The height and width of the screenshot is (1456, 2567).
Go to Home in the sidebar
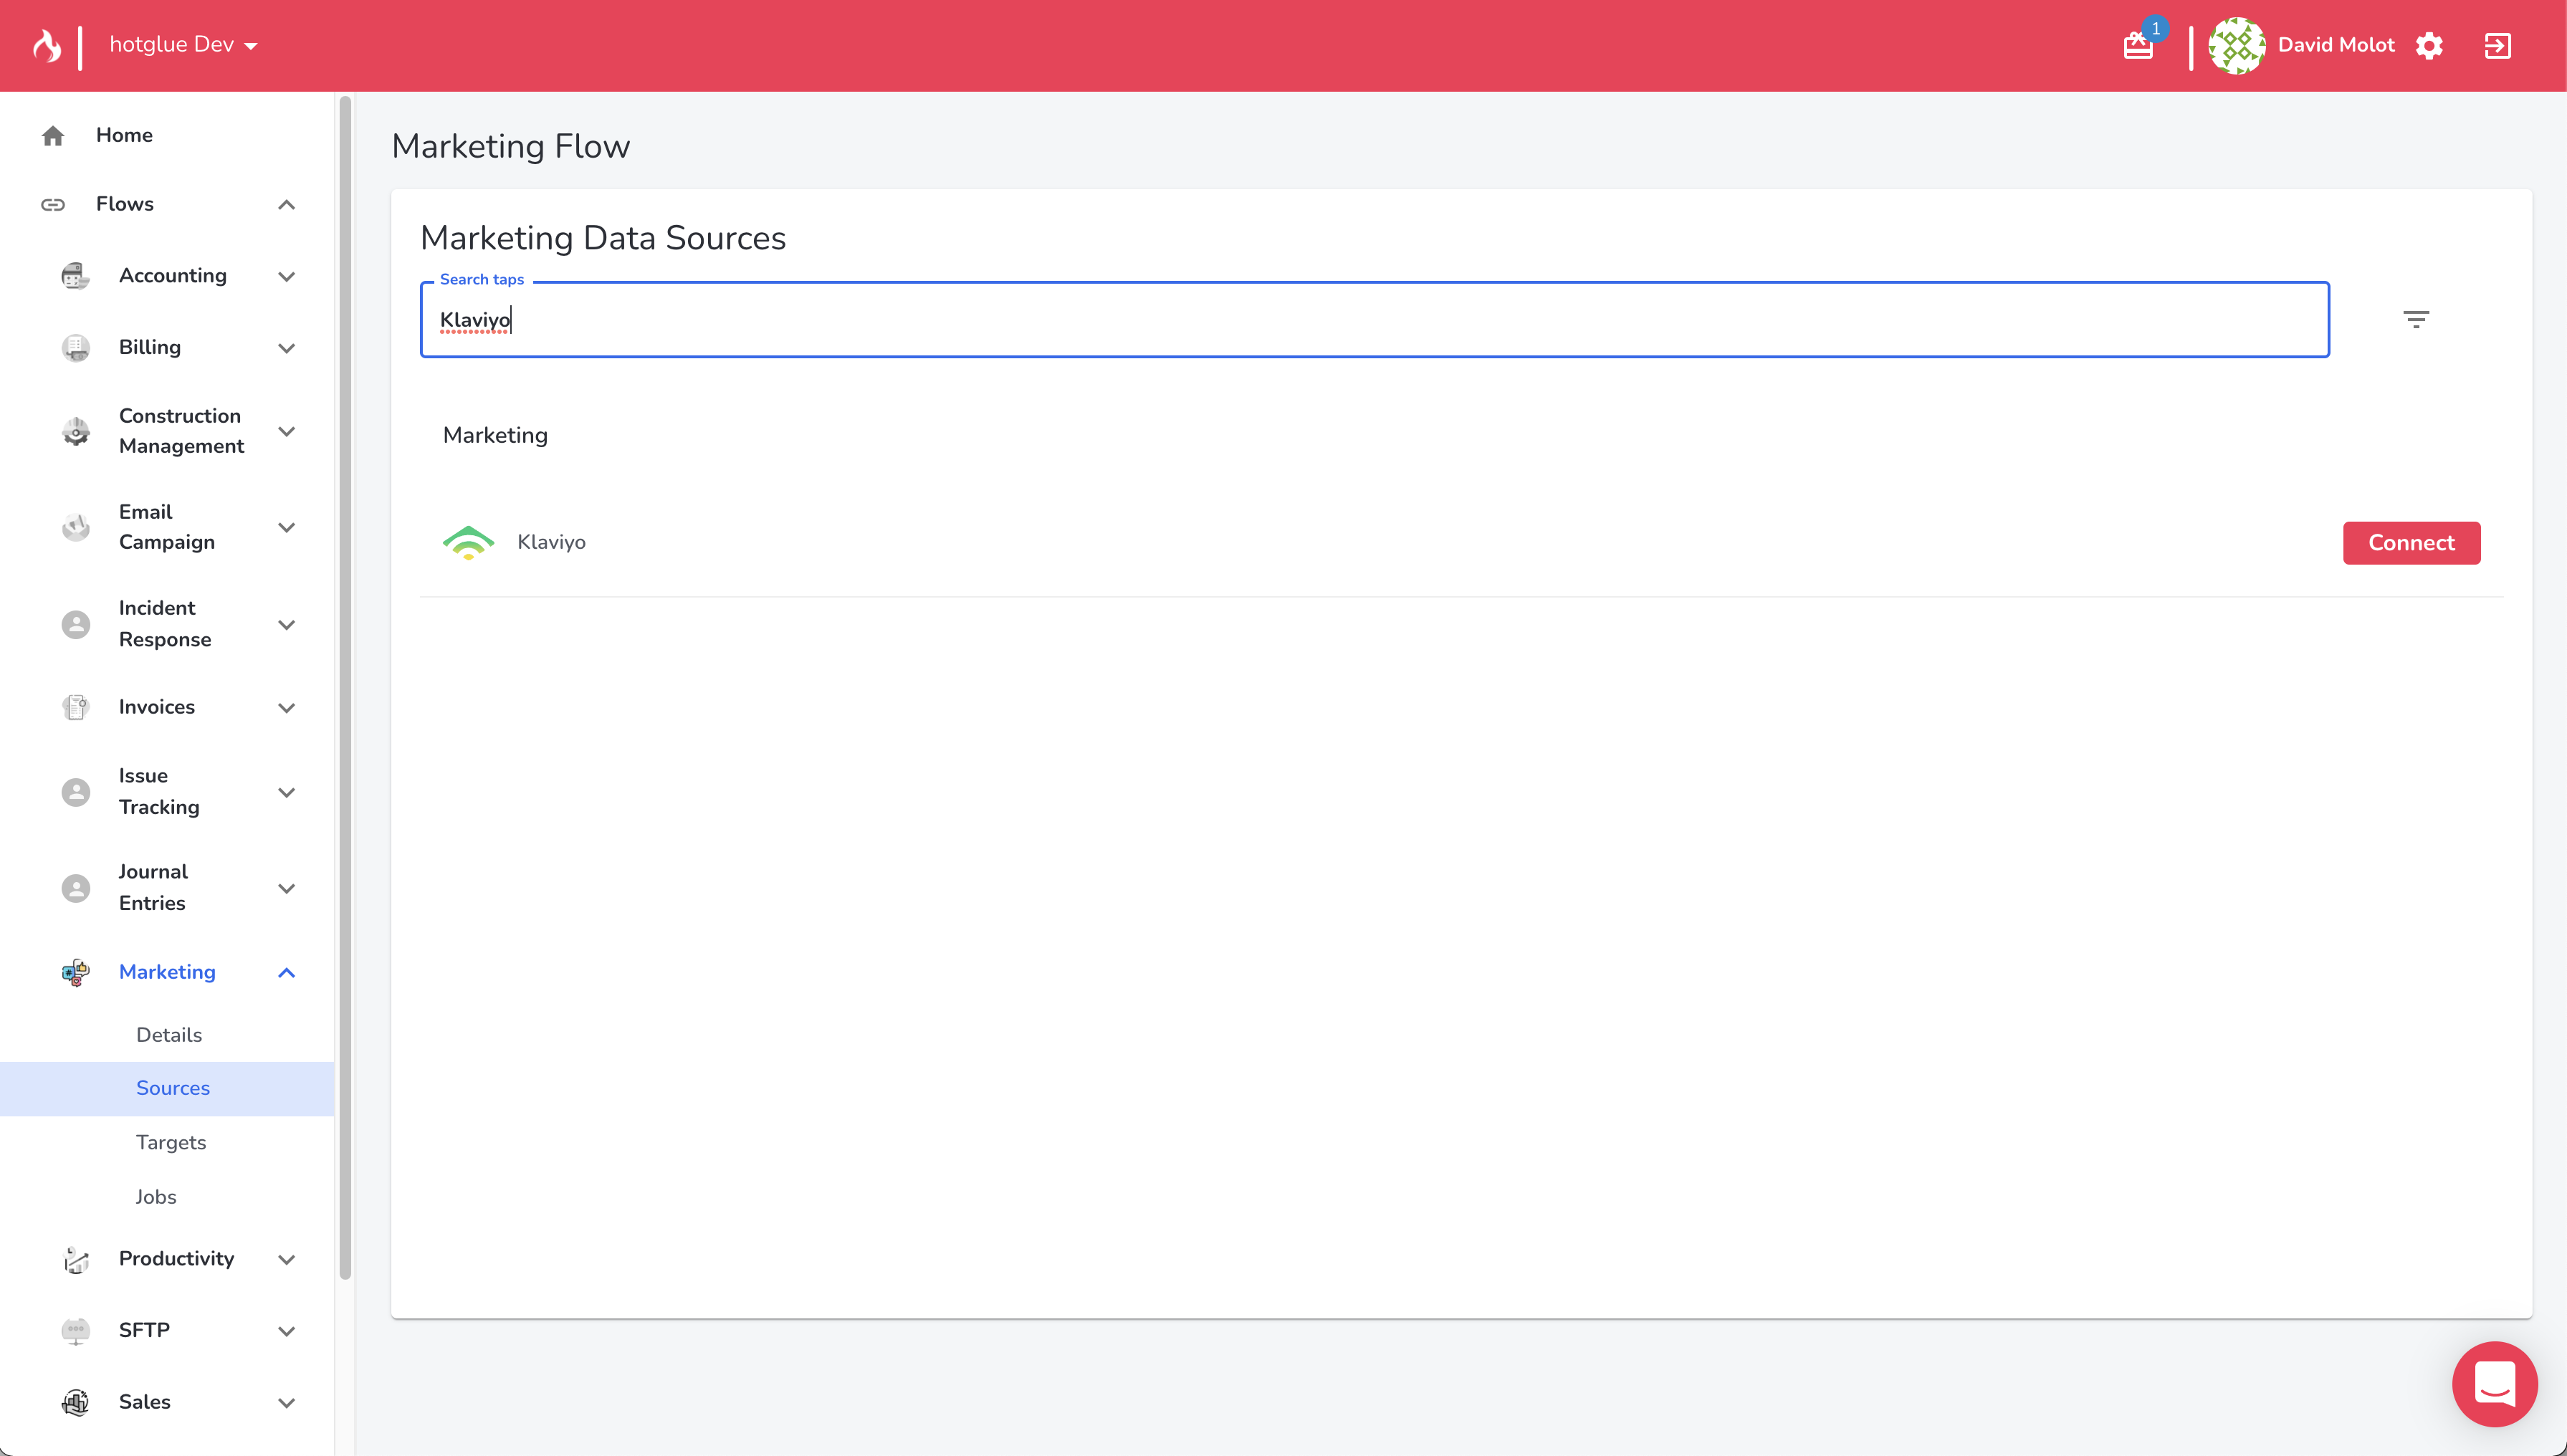167,135
